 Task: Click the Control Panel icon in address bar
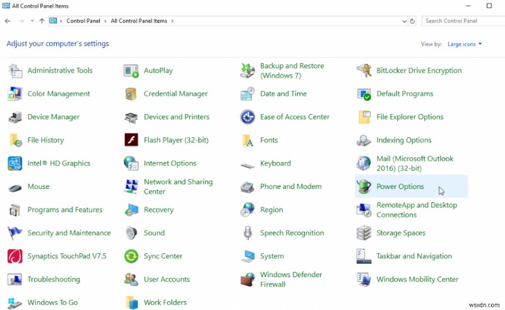(53, 21)
